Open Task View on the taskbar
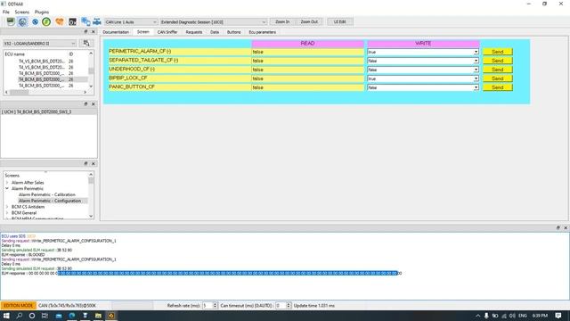Image resolution: width=570 pixels, height=321 pixels. pyautogui.click(x=45, y=316)
